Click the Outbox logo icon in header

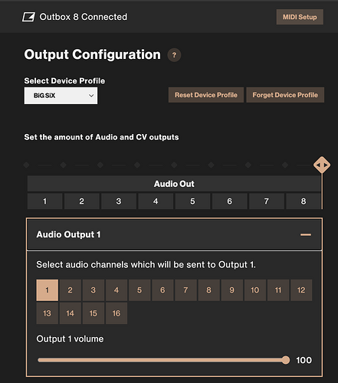pyautogui.click(x=28, y=17)
